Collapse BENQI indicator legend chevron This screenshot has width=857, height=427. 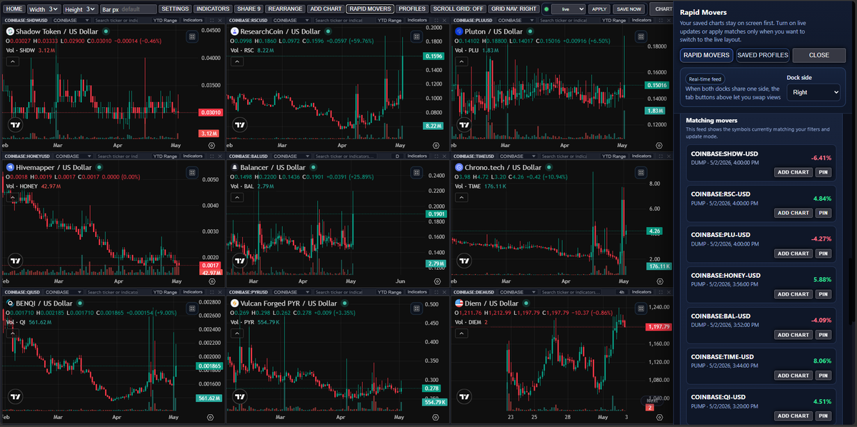tap(11, 334)
